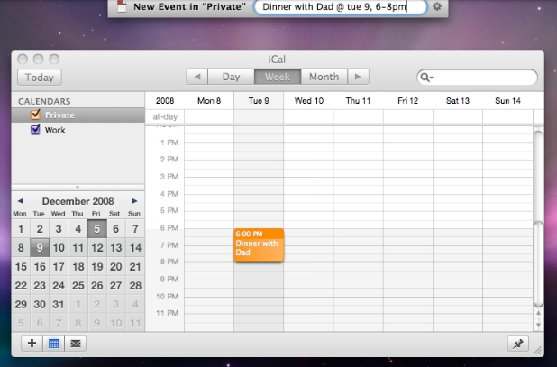
Task: Select December 22 in the mini calendar
Action: (21, 285)
